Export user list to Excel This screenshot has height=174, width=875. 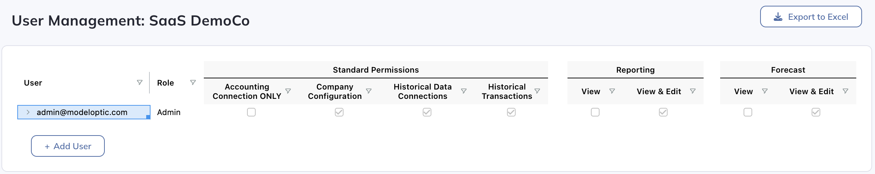tap(811, 17)
